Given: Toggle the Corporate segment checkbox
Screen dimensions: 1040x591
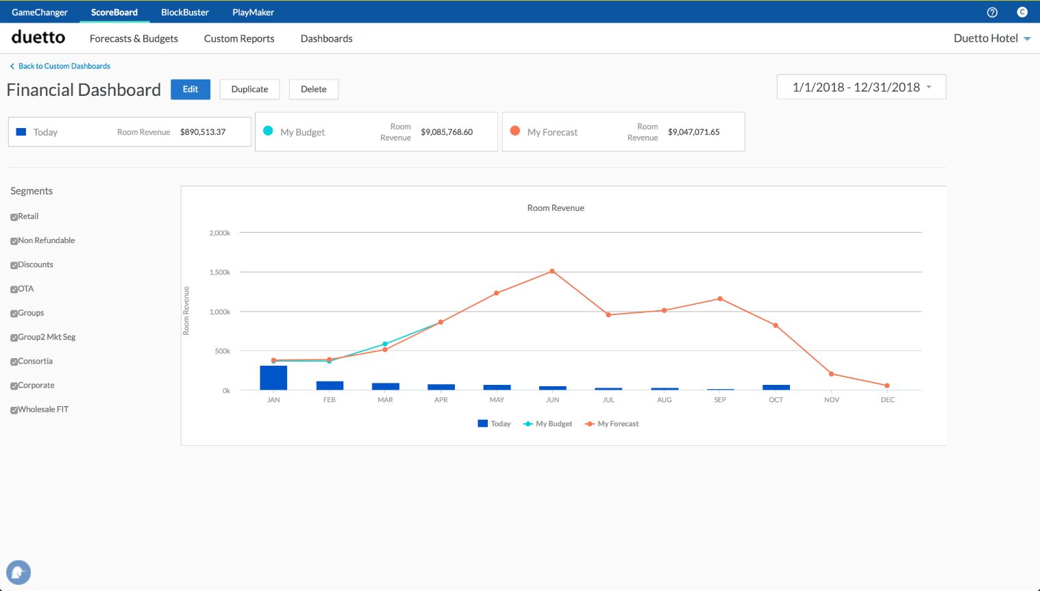Looking at the screenshot, I should tap(14, 386).
